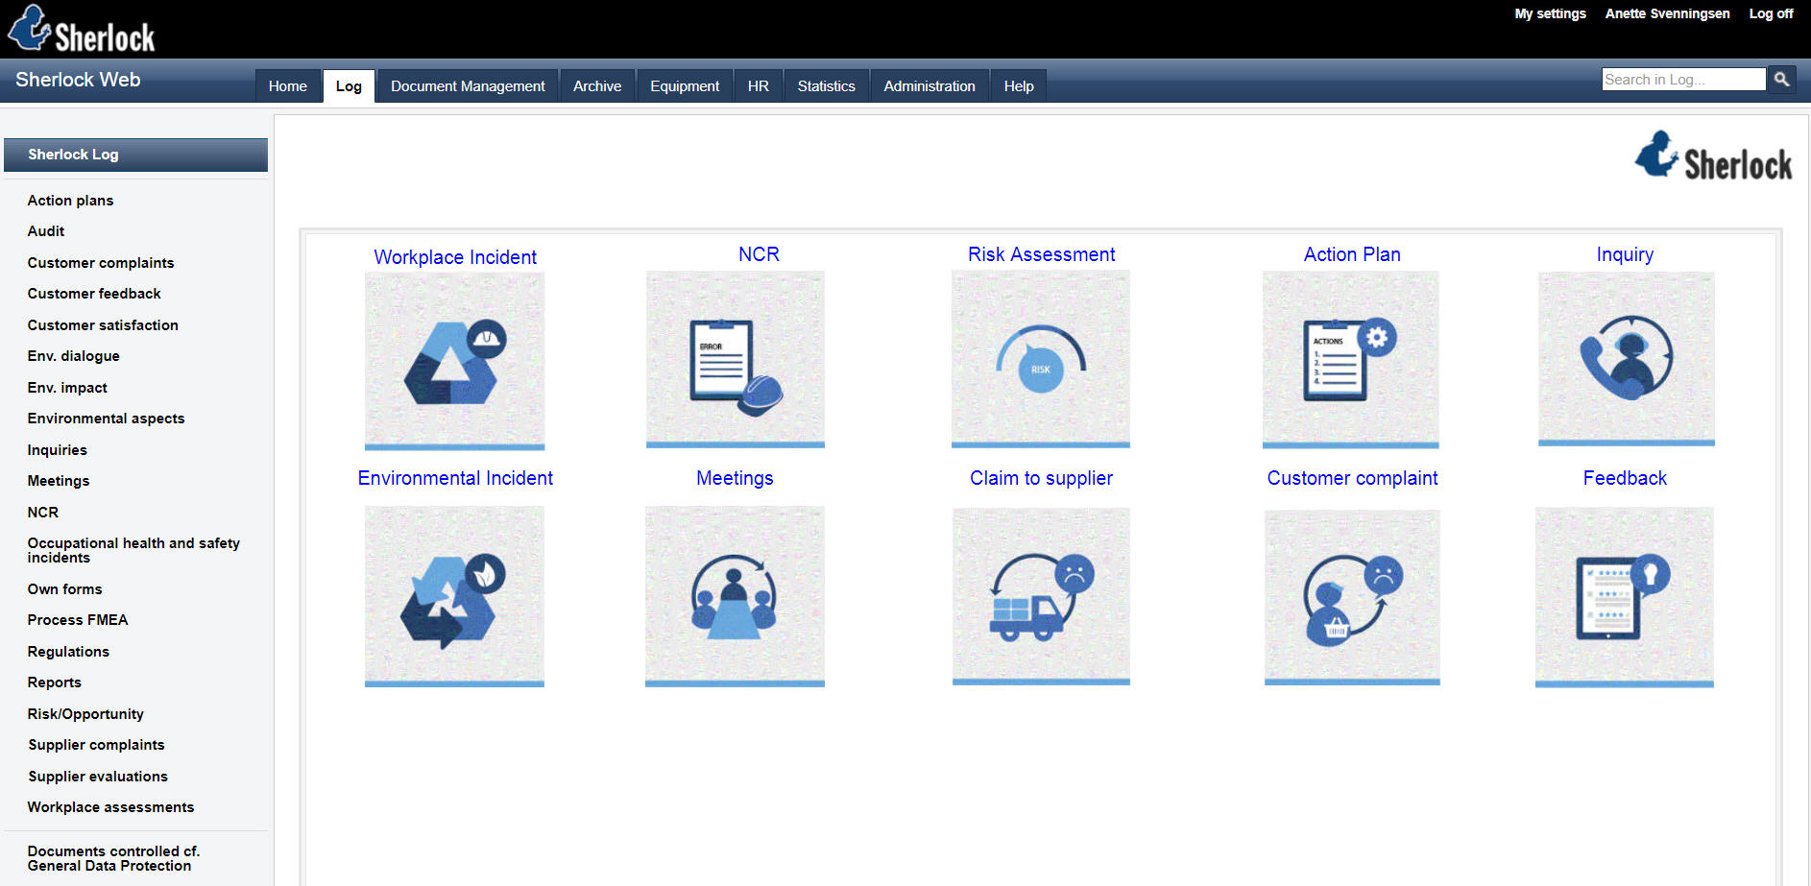Click the Sherlock Web title text

pos(78,80)
